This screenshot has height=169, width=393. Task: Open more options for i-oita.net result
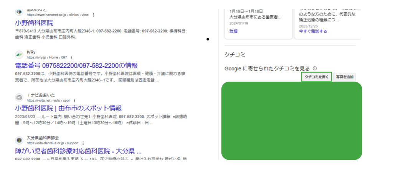[74, 100]
